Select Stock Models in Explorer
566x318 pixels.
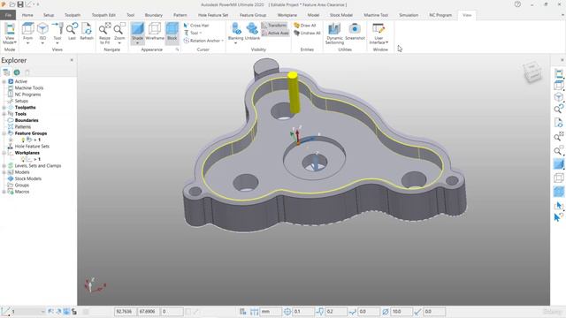click(27, 178)
